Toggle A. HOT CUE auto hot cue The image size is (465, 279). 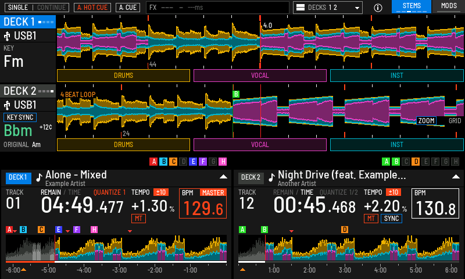pyautogui.click(x=92, y=8)
